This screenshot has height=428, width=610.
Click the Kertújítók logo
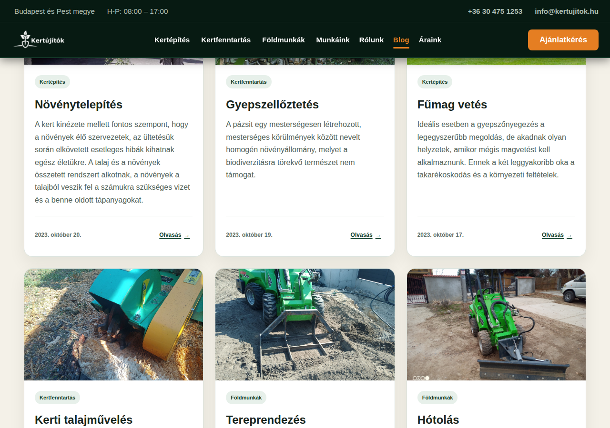(39, 40)
